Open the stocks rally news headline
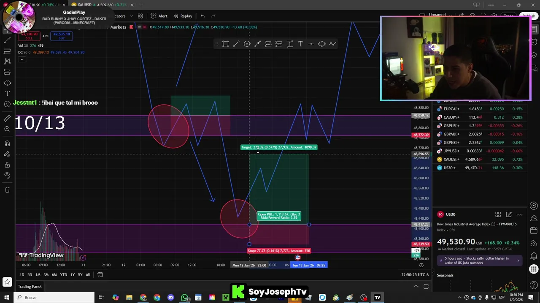 [x=480, y=260]
